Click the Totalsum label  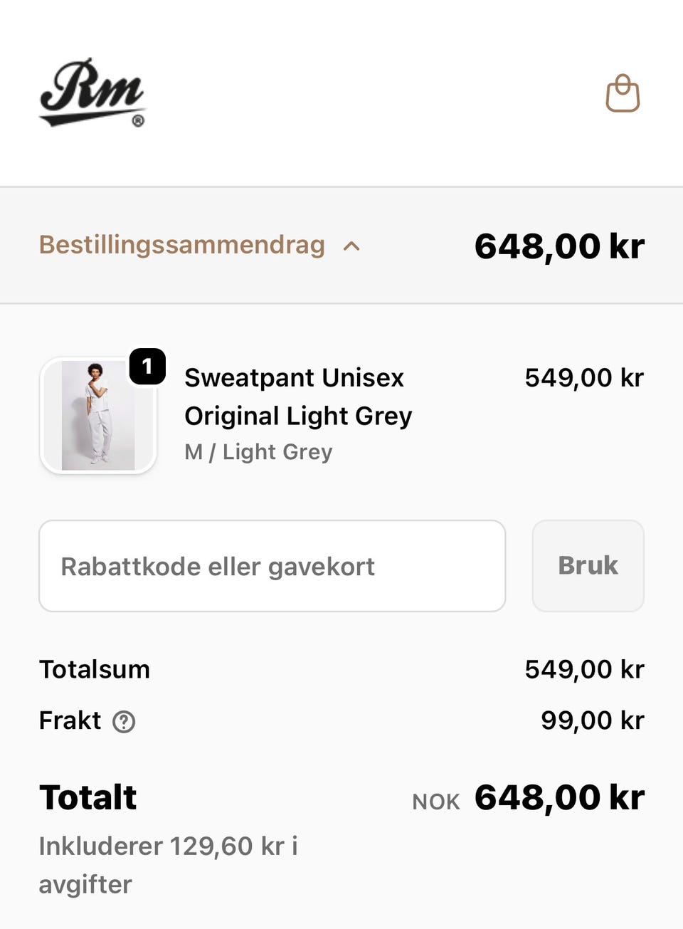[95, 669]
